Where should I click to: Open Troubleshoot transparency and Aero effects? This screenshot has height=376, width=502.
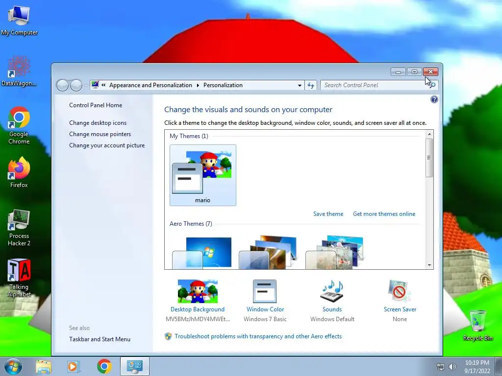tap(258, 336)
